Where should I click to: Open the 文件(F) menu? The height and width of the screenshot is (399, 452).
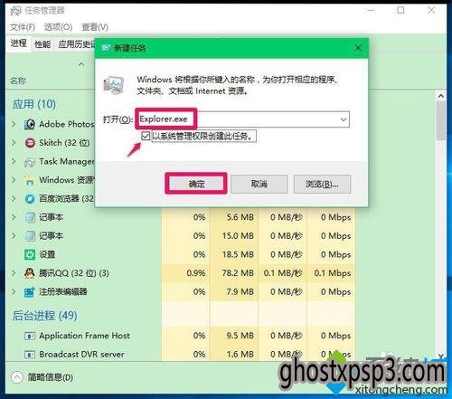(23, 27)
